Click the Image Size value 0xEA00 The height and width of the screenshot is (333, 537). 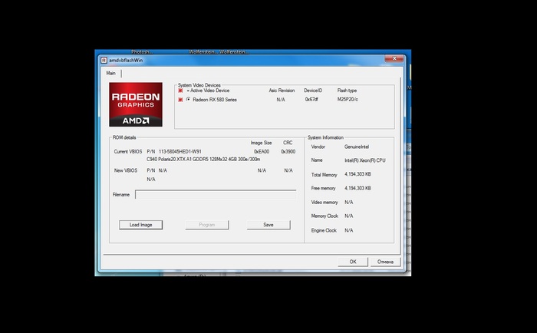pyautogui.click(x=262, y=151)
